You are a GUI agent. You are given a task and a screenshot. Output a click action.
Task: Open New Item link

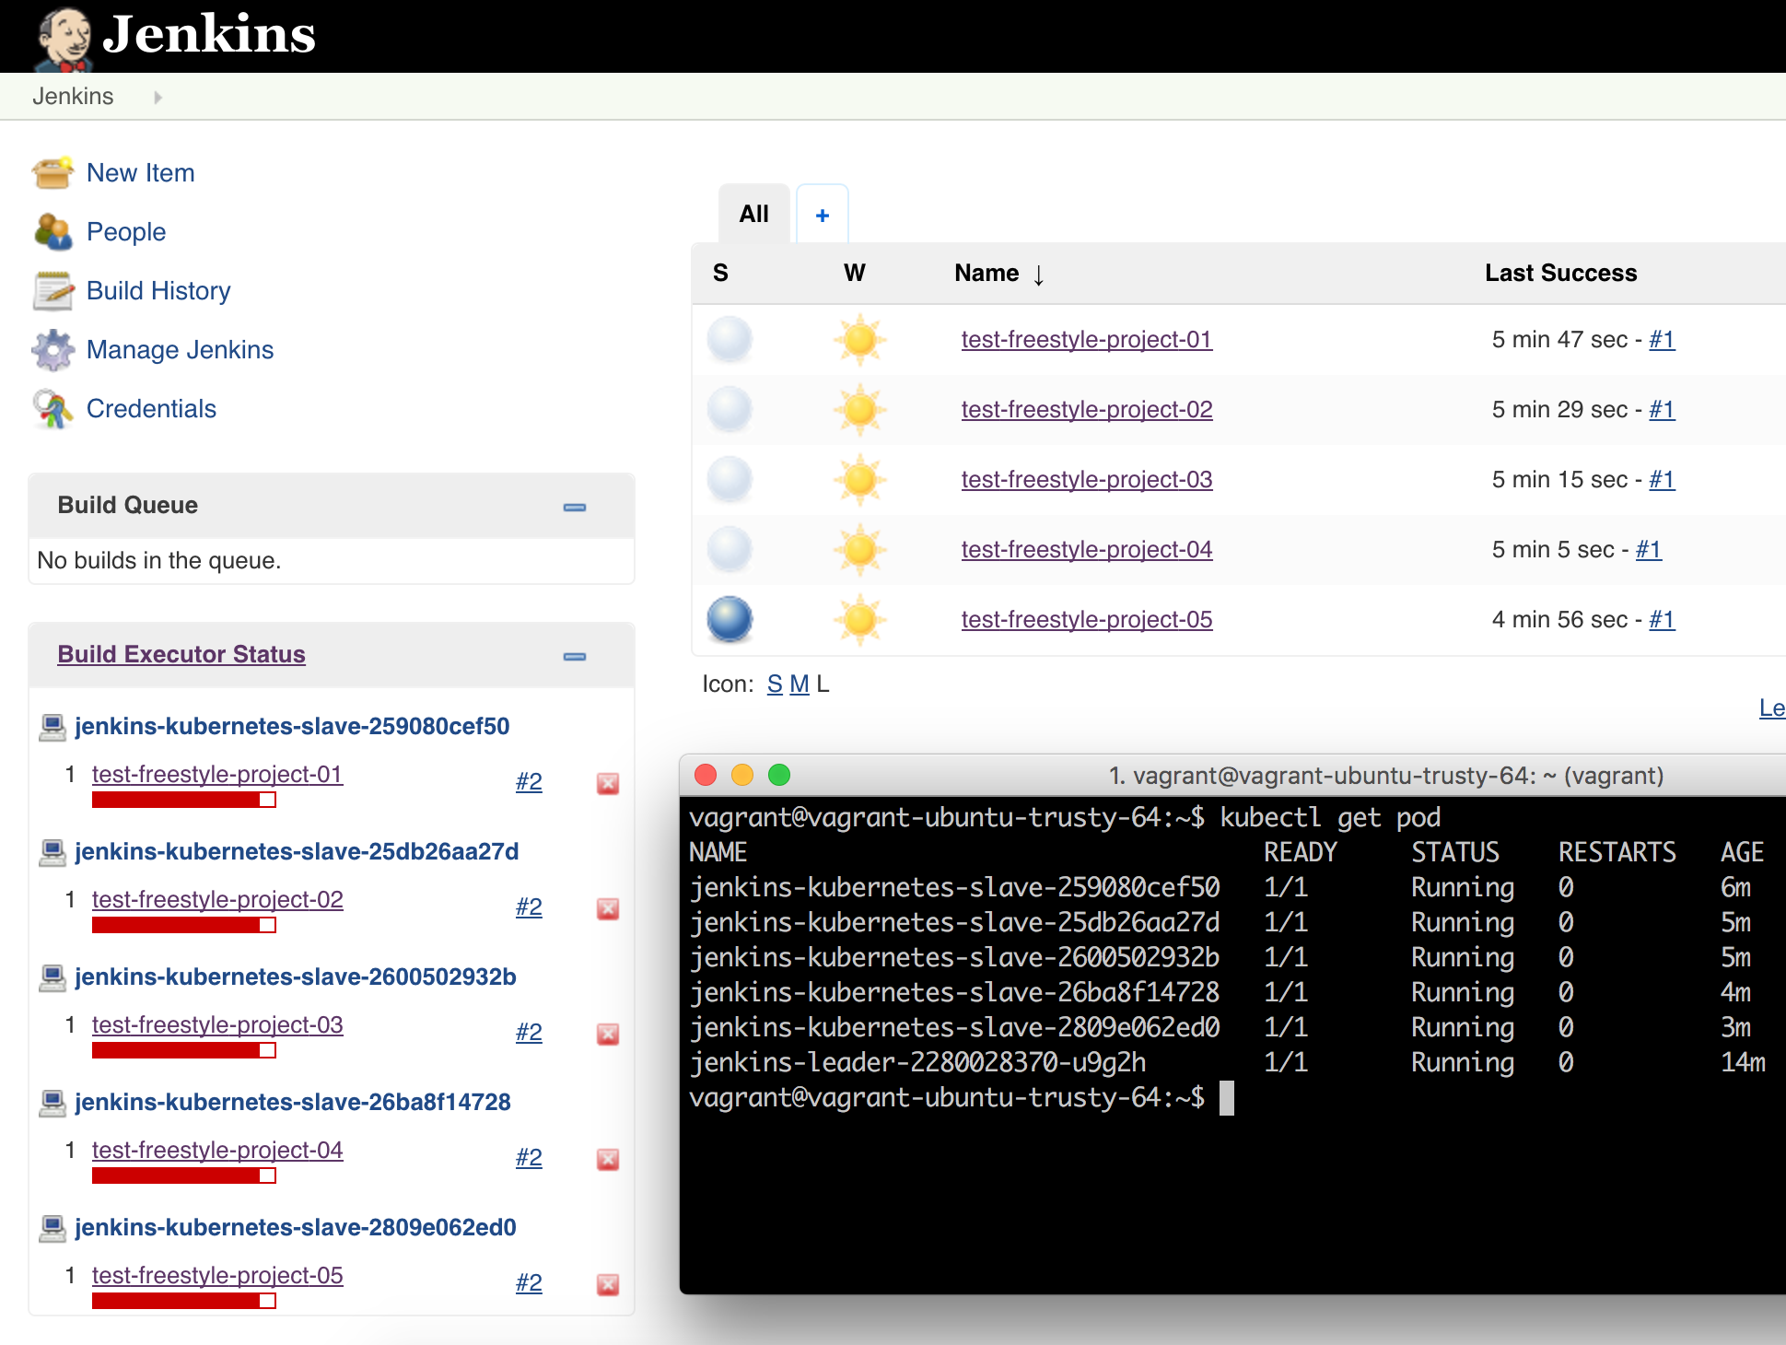tap(140, 172)
